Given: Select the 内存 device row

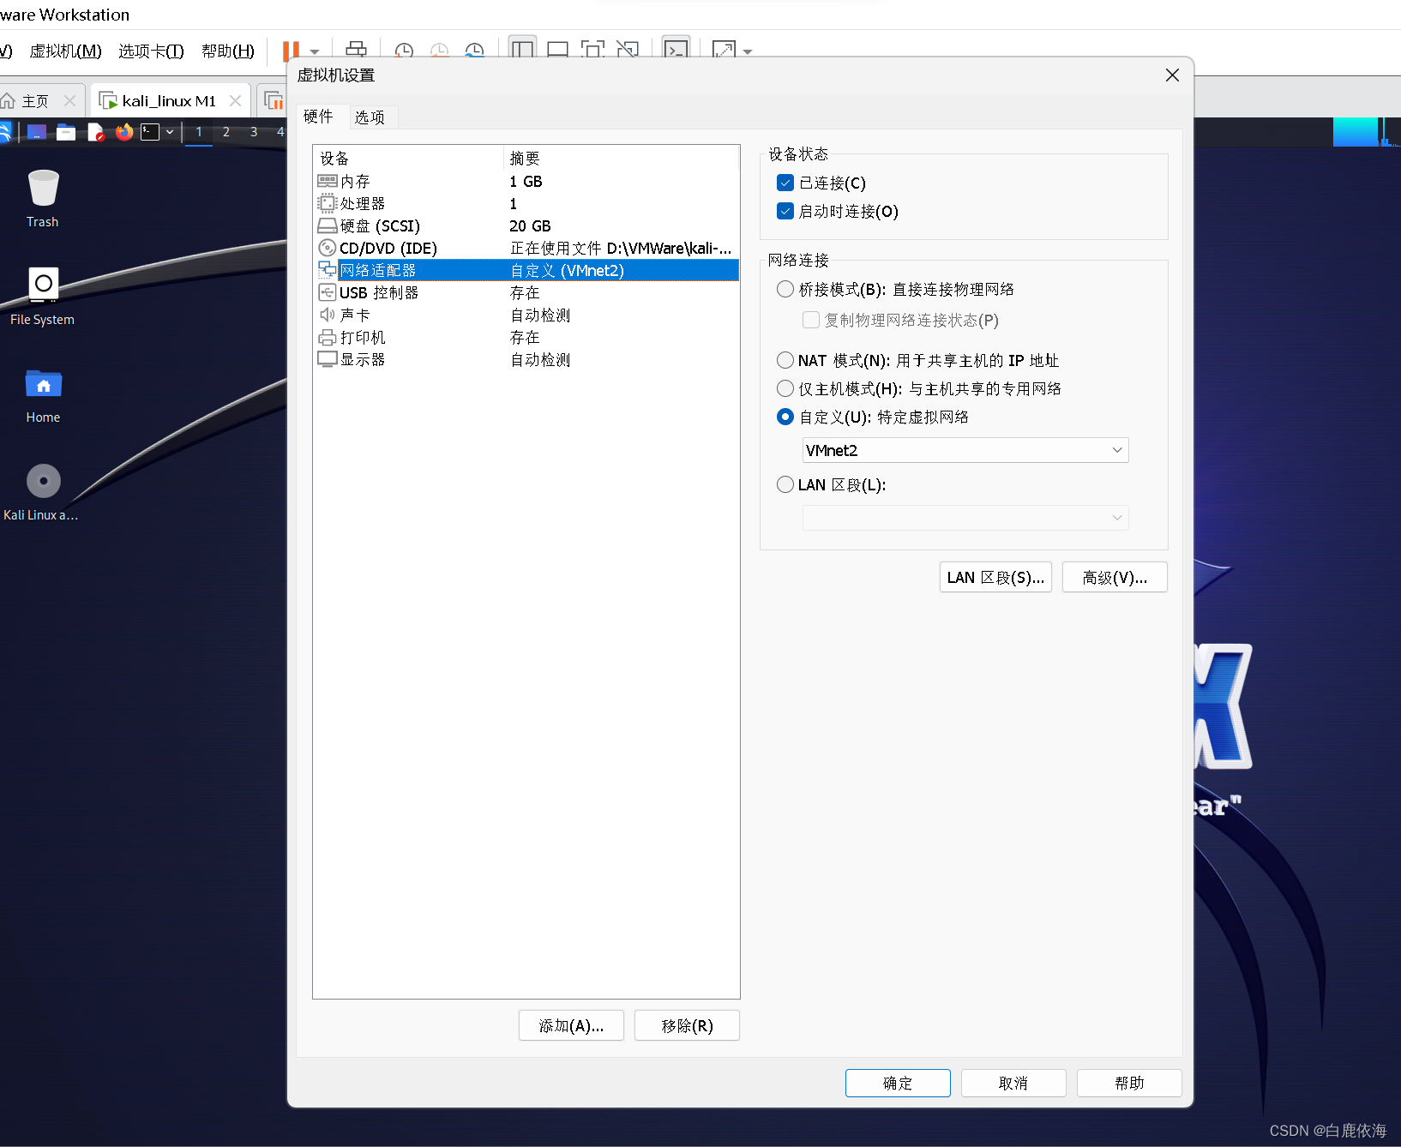Looking at the screenshot, I should pos(526,182).
